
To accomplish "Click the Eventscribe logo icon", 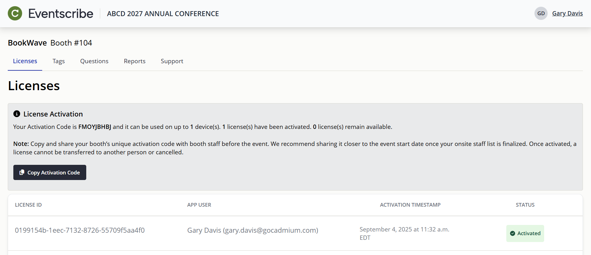I will [15, 13].
